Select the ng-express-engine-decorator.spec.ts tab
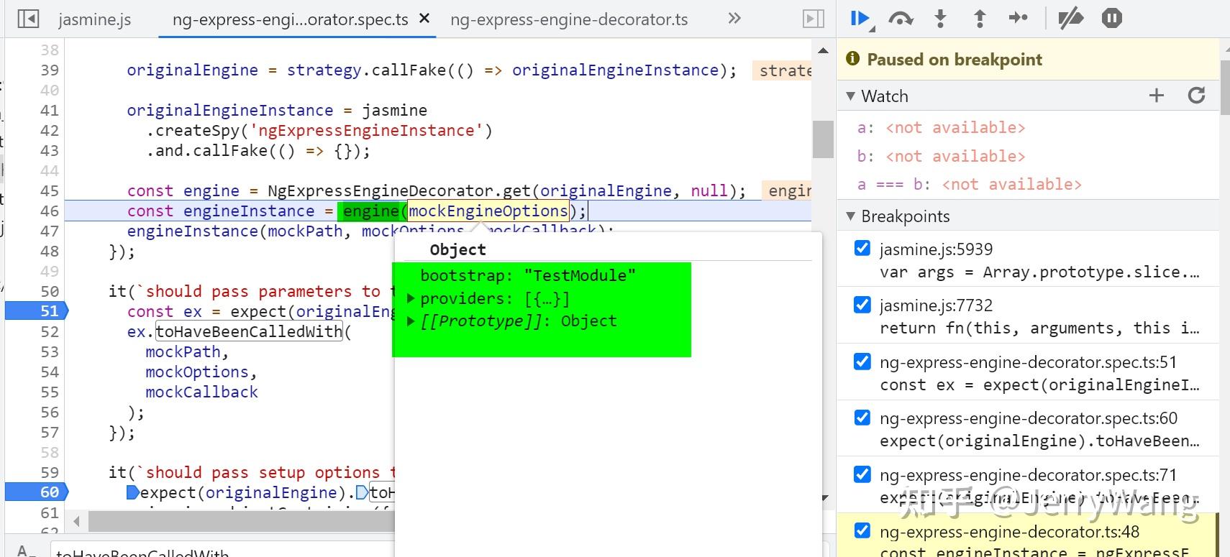1230x557 pixels. pos(291,19)
